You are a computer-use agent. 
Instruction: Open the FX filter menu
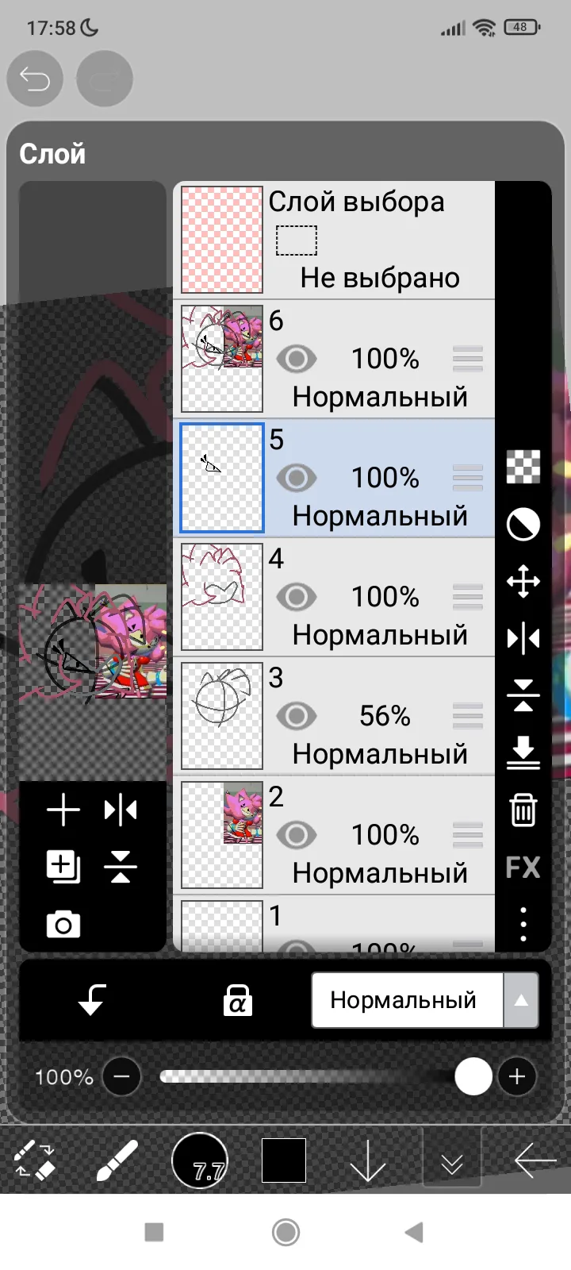pyautogui.click(x=523, y=867)
